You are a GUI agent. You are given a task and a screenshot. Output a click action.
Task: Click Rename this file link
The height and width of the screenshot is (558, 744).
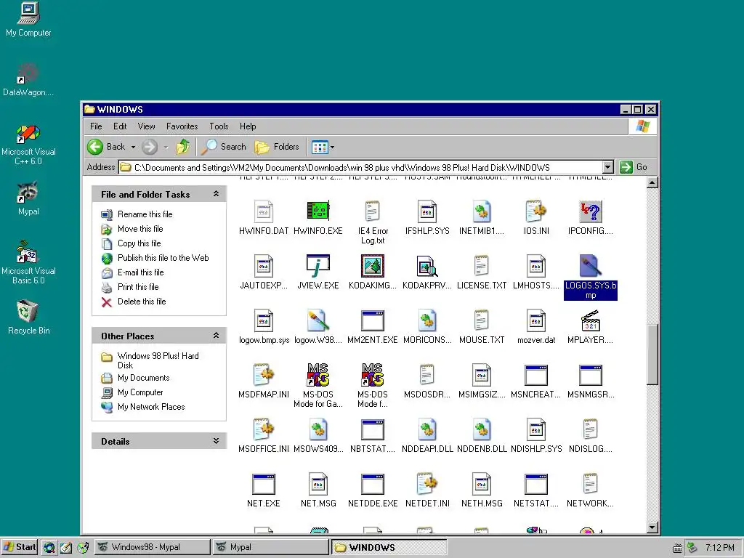(145, 214)
